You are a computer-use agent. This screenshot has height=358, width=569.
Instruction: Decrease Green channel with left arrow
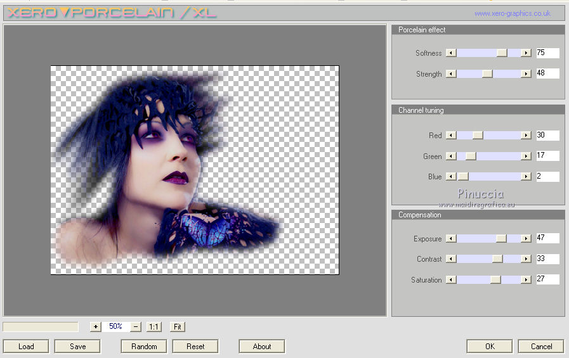point(451,156)
